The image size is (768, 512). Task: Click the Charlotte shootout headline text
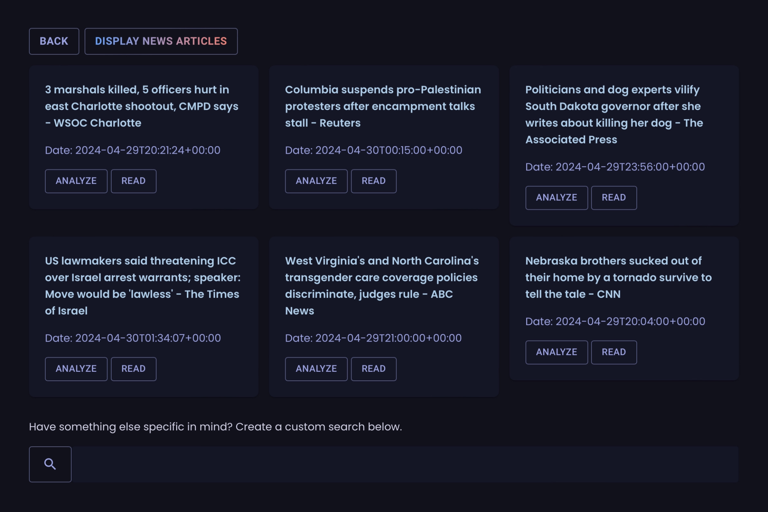(142, 106)
